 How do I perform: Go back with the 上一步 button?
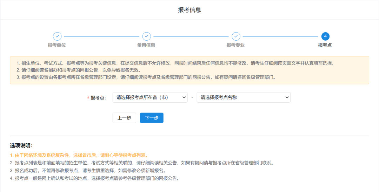tap(124, 118)
